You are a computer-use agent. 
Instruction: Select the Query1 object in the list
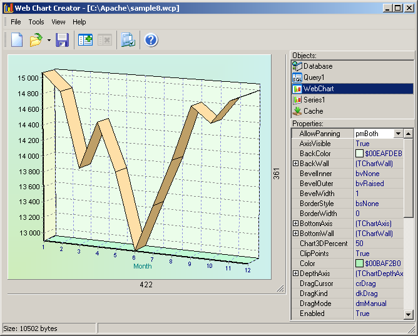point(314,77)
